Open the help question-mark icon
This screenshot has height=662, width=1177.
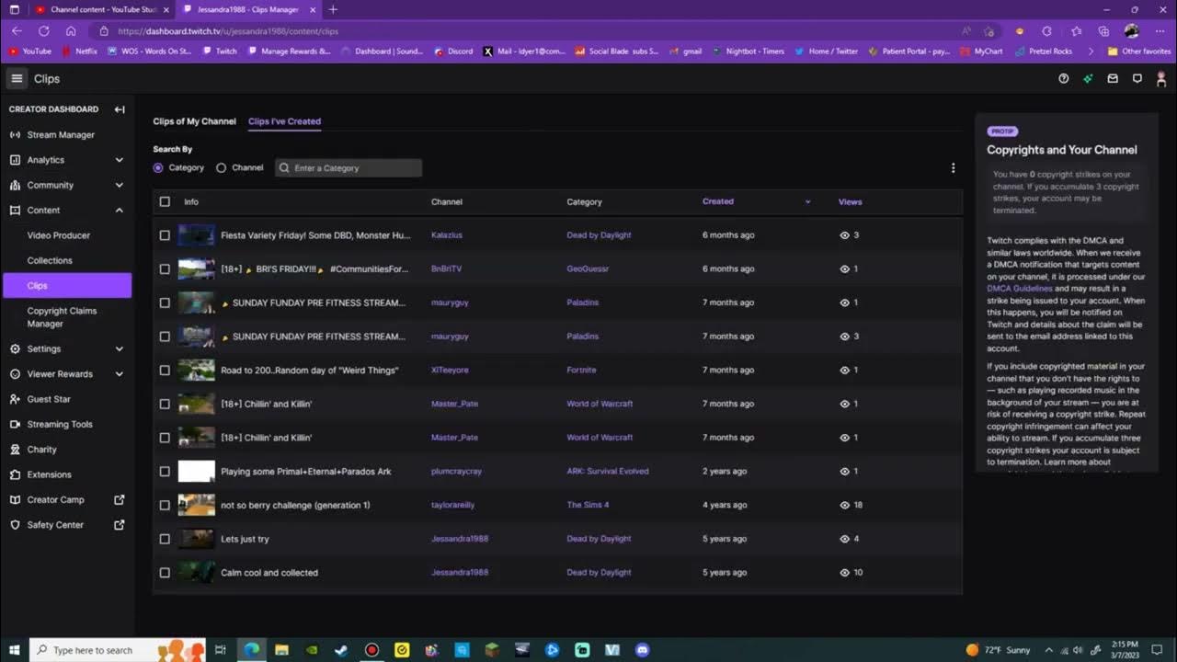pos(1064,79)
